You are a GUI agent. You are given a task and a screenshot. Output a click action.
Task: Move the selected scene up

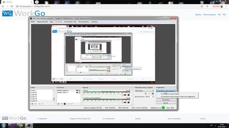pos(39,104)
